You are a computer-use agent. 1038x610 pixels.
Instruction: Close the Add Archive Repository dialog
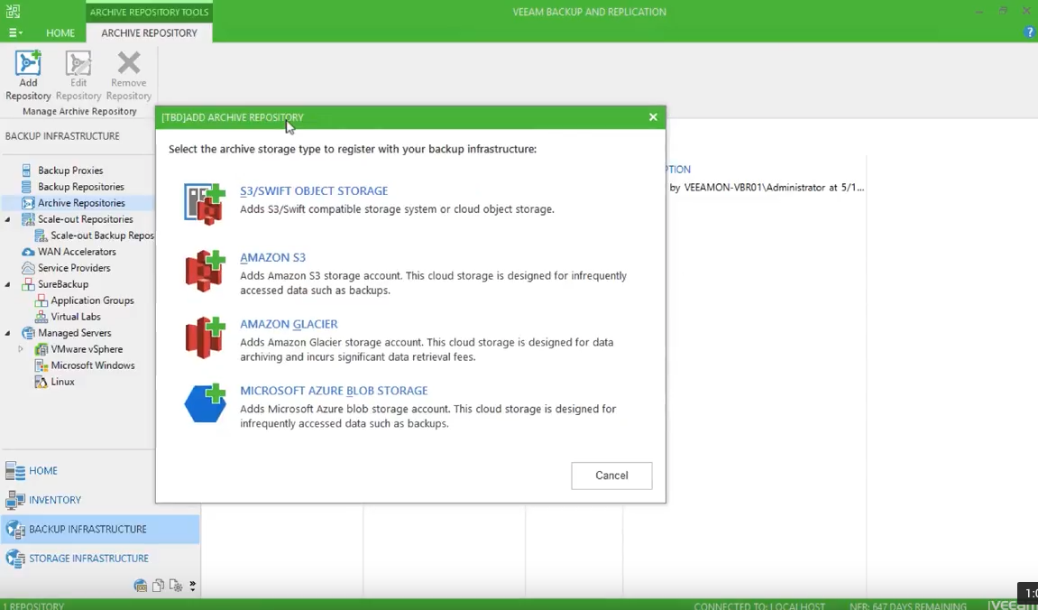(x=653, y=117)
